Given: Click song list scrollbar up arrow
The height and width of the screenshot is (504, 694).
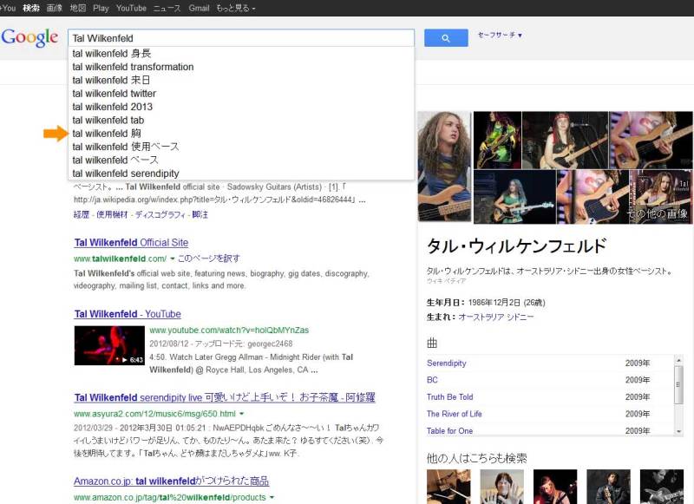Looking at the screenshot, I should [x=678, y=360].
